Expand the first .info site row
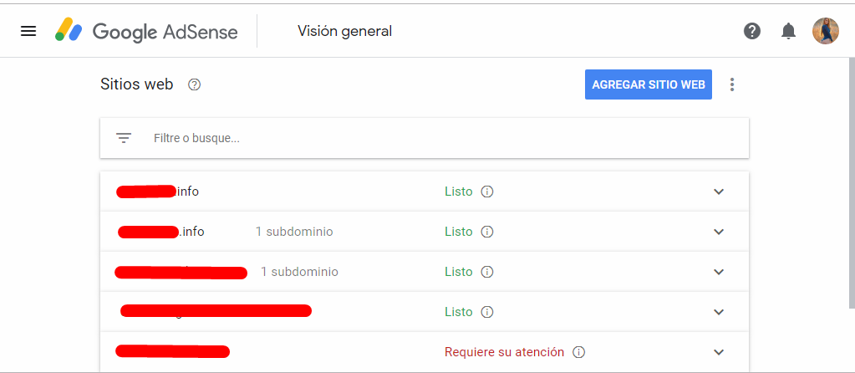 [719, 192]
